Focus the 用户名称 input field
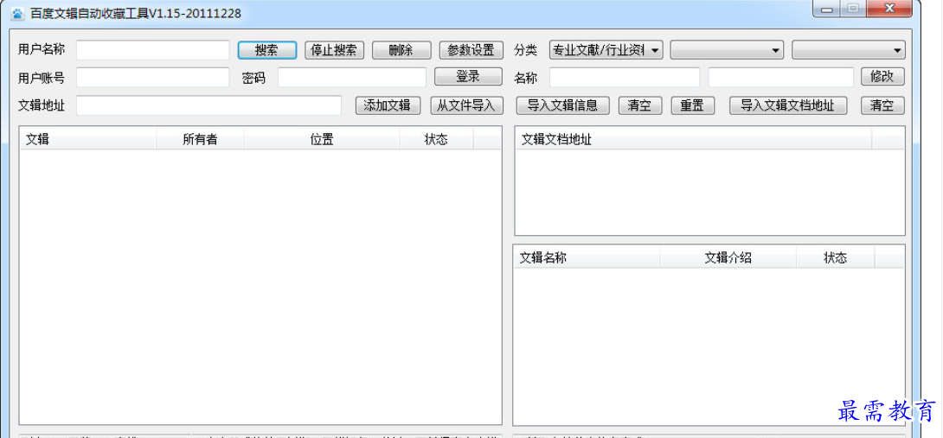 tap(153, 50)
